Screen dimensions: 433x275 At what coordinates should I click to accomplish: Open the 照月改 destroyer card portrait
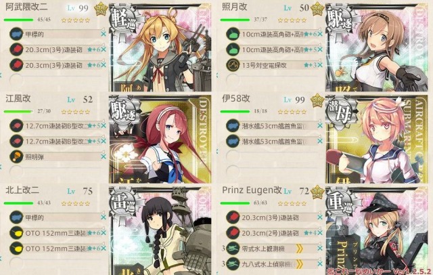click(x=377, y=47)
